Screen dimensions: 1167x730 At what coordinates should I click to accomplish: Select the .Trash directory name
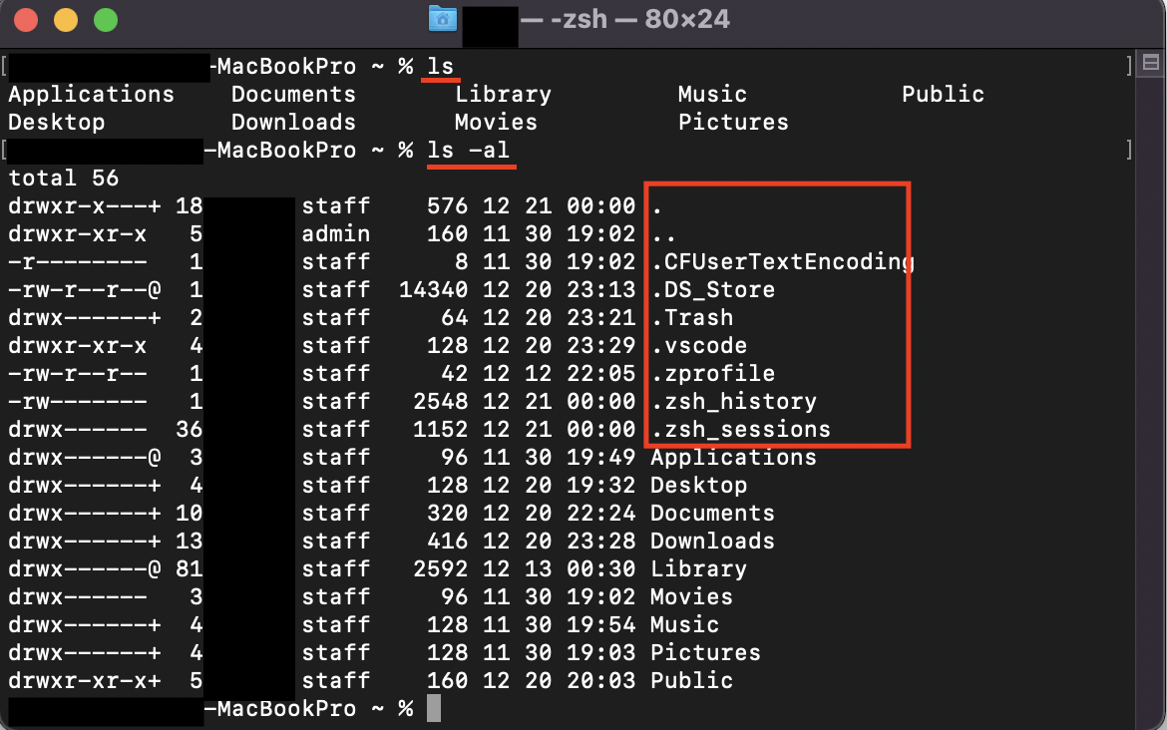point(691,318)
